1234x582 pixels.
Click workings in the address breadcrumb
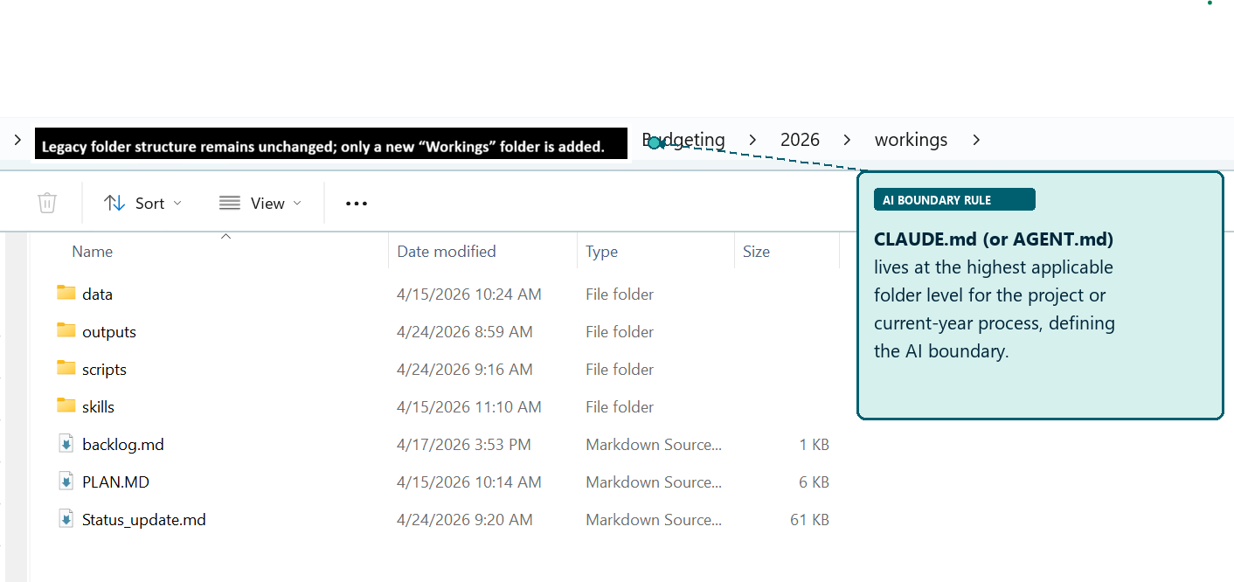point(911,140)
